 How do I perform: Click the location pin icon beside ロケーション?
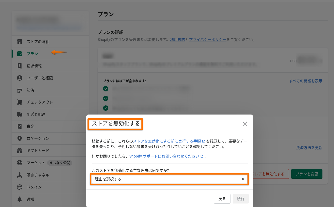point(19,138)
